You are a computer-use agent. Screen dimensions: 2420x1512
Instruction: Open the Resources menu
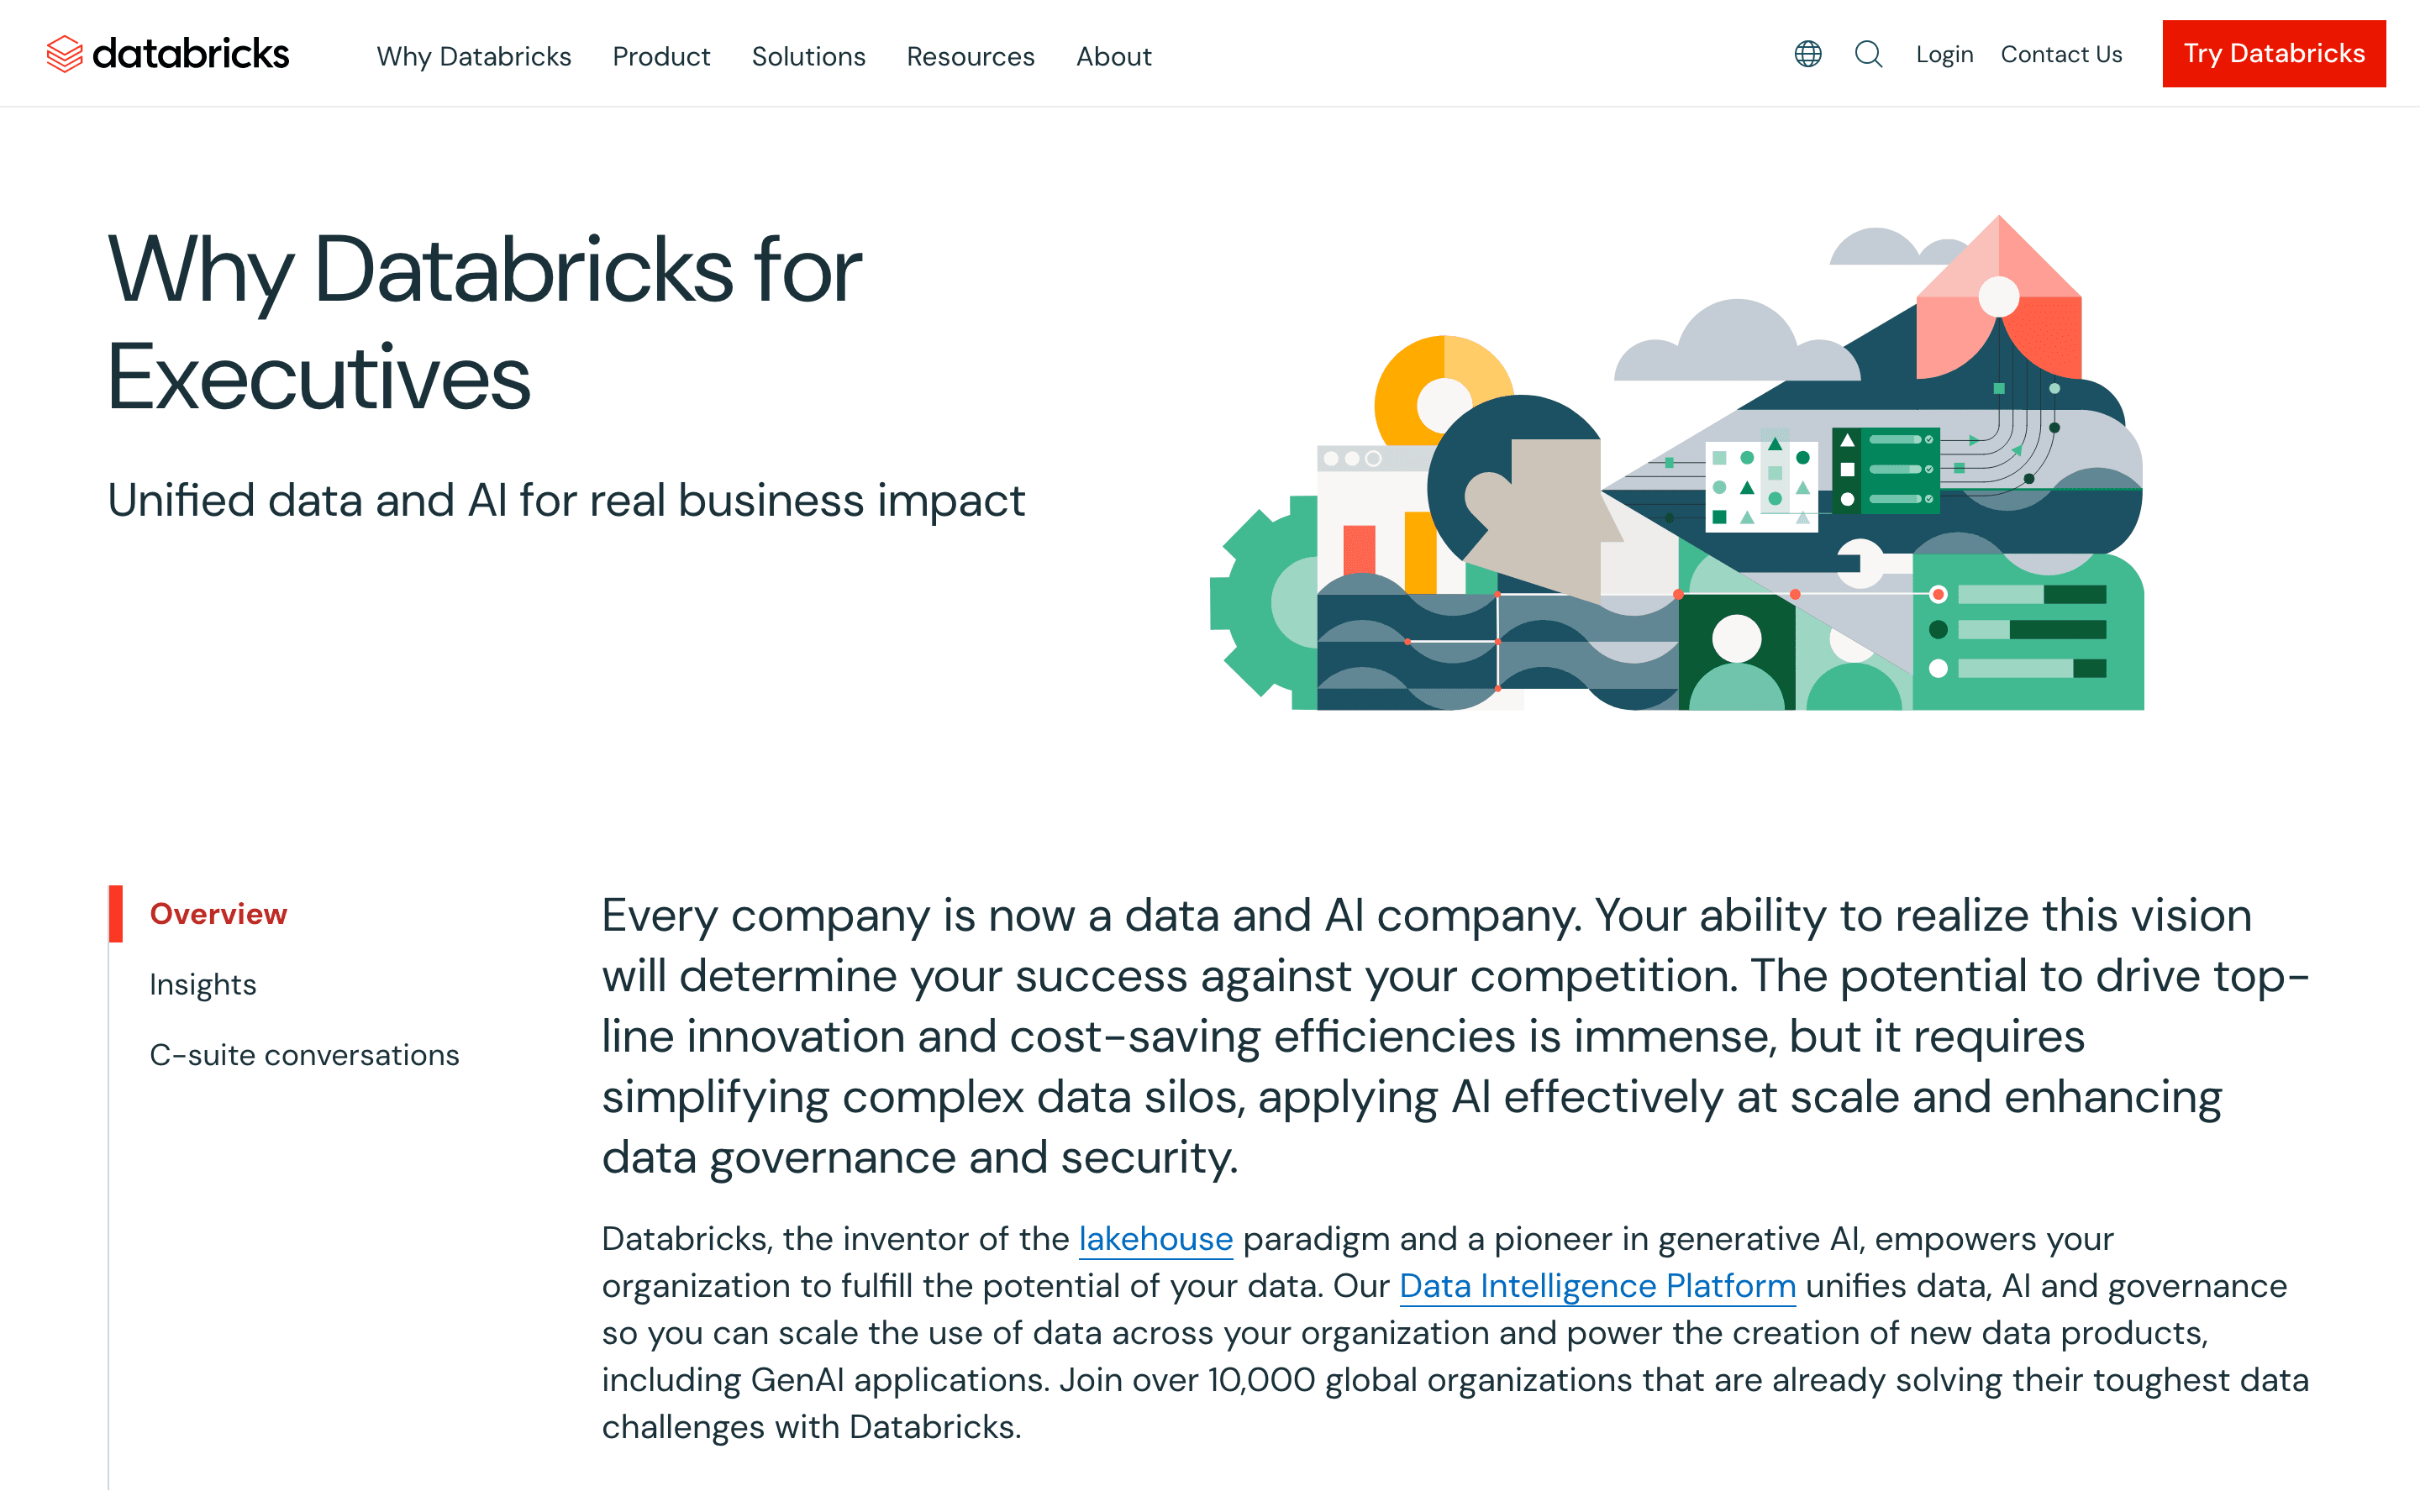[x=970, y=56]
